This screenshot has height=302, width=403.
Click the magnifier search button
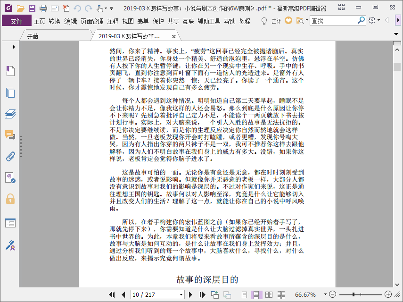pyautogui.click(x=361, y=20)
